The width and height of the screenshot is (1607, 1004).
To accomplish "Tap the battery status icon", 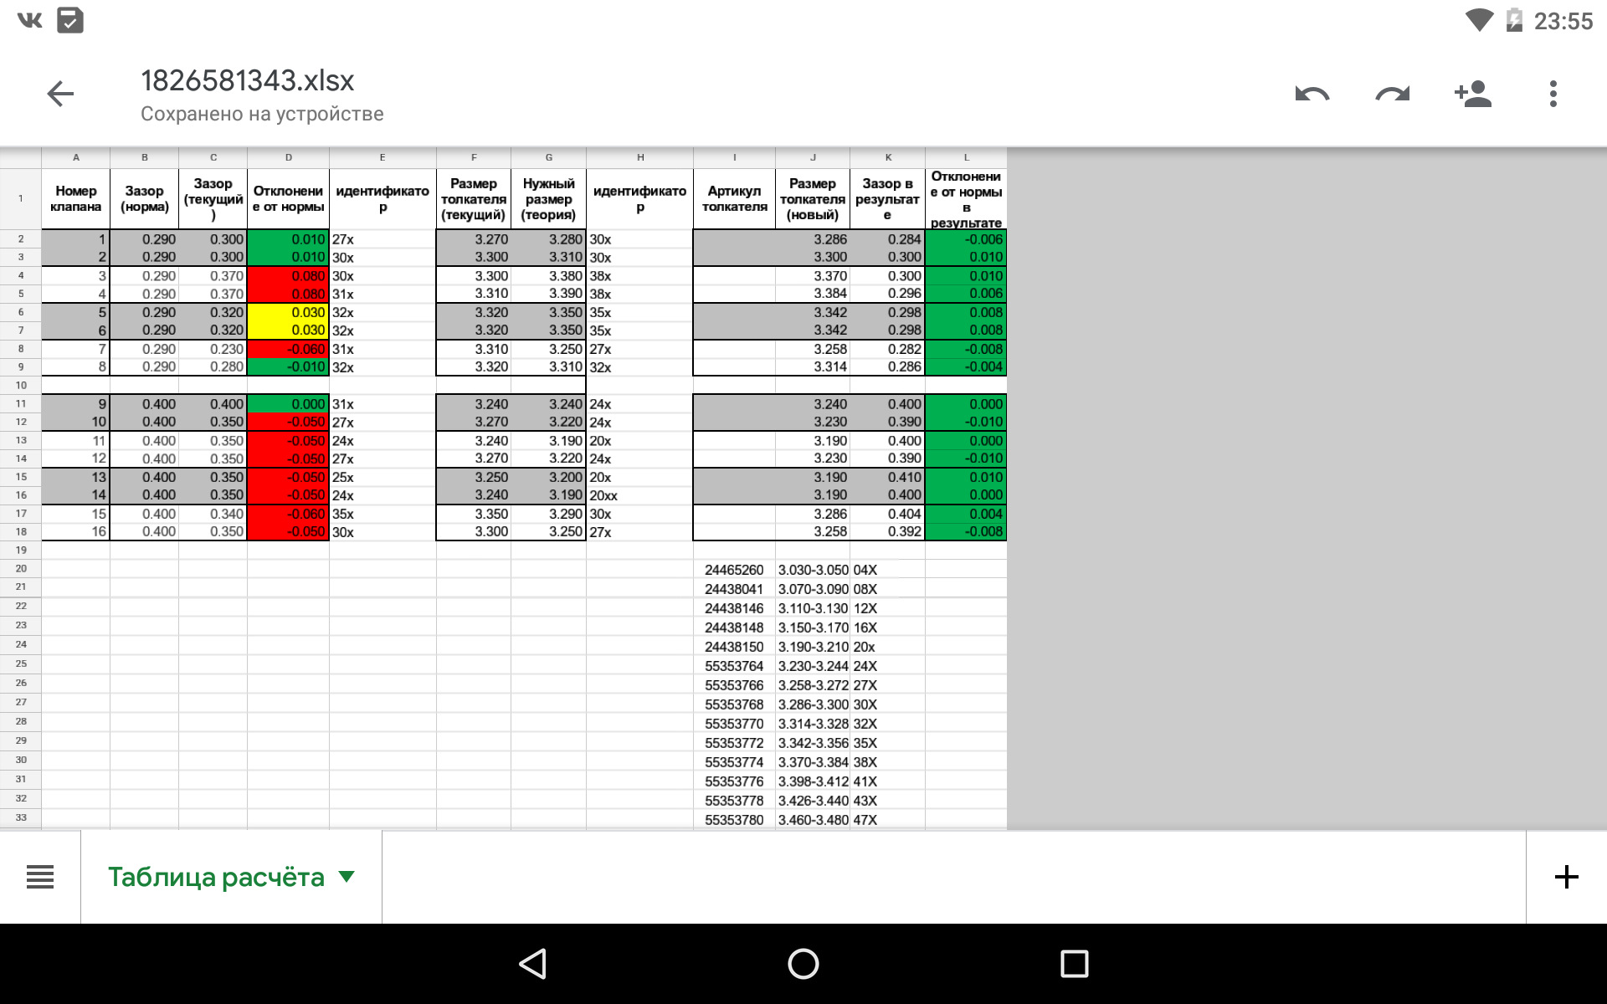I will (x=1514, y=20).
